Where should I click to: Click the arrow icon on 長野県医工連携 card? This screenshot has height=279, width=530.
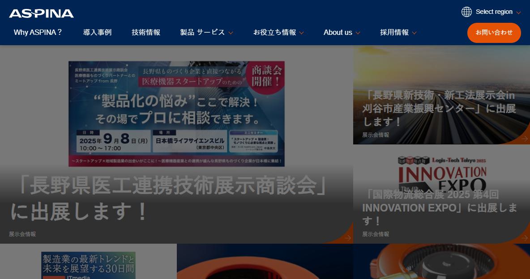pyautogui.click(x=347, y=238)
